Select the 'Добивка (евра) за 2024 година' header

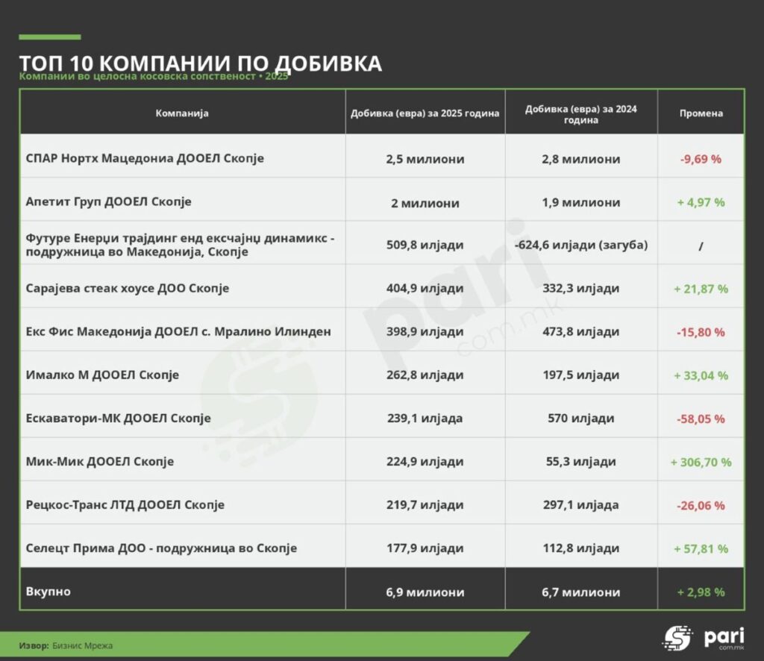tap(580, 114)
